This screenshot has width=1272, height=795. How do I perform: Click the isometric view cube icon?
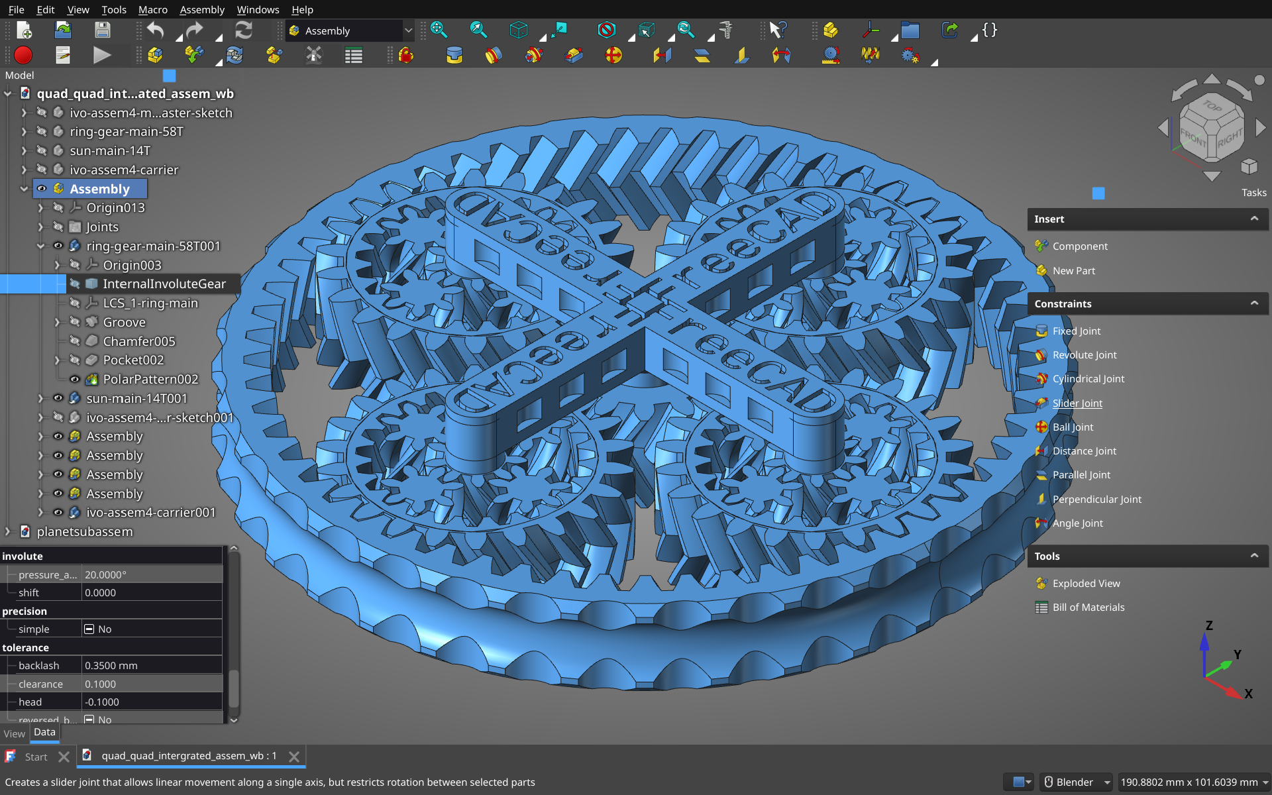click(519, 30)
